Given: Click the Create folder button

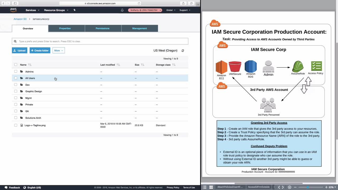Looking at the screenshot, I should [x=40, y=50].
